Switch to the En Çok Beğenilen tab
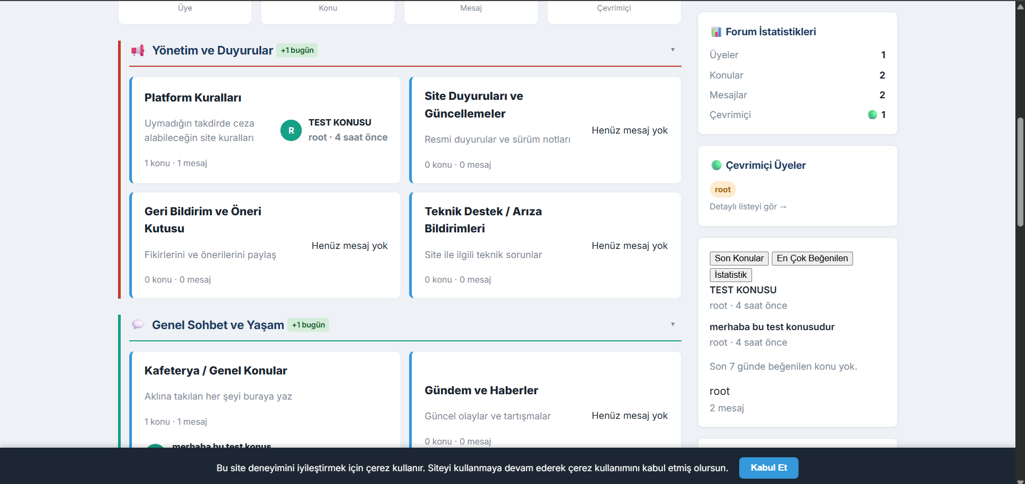Screen dimensions: 1025x484 [x=812, y=259]
